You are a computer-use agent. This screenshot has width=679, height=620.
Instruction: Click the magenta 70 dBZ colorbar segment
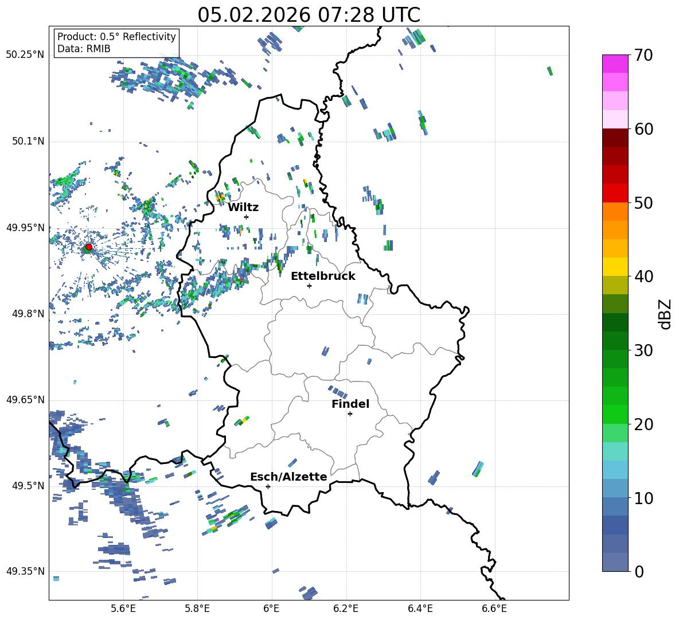(x=615, y=64)
